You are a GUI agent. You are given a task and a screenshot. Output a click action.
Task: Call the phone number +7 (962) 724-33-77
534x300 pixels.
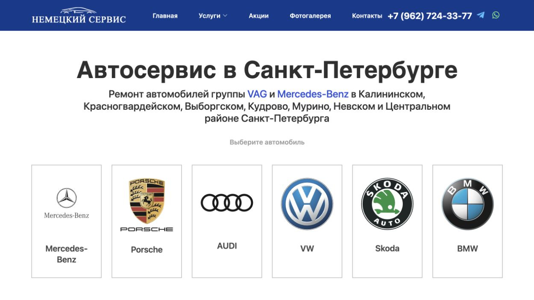430,16
